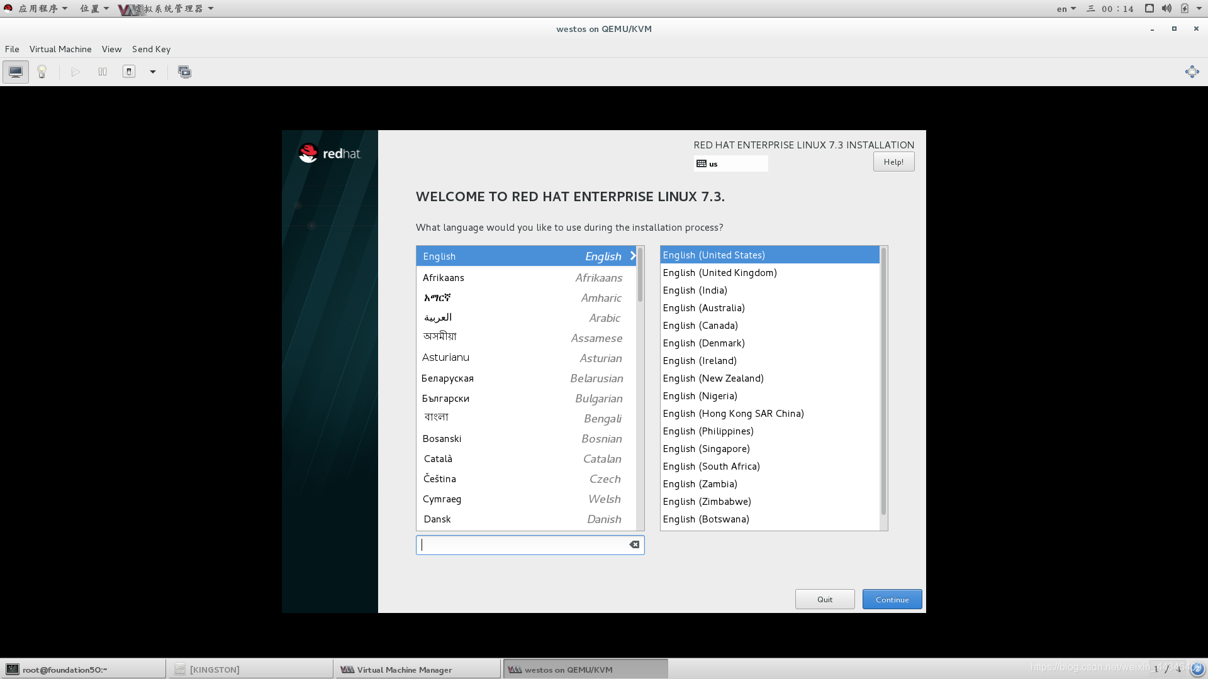Select English (Hong Kong SAR China) locale
Image resolution: width=1208 pixels, height=679 pixels.
pyautogui.click(x=769, y=413)
